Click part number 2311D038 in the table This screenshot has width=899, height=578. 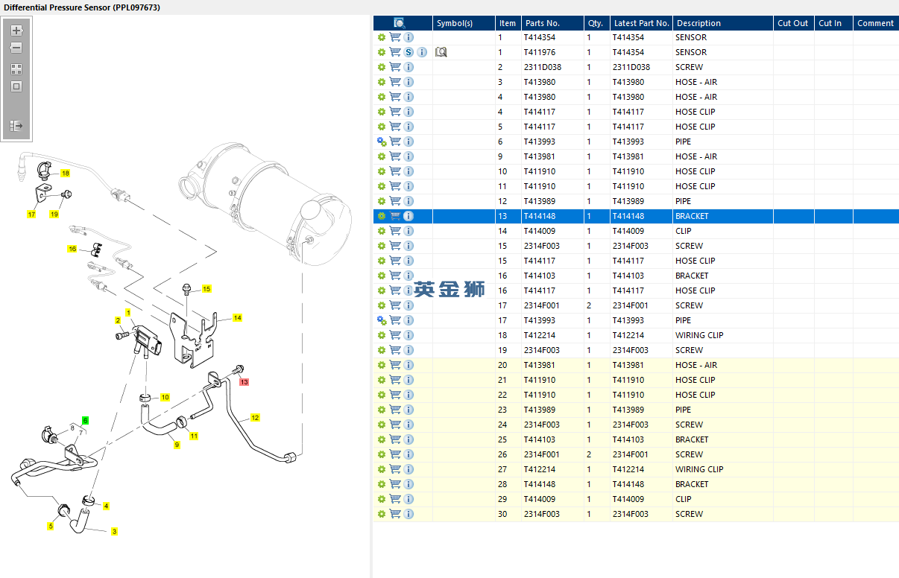[x=542, y=67]
